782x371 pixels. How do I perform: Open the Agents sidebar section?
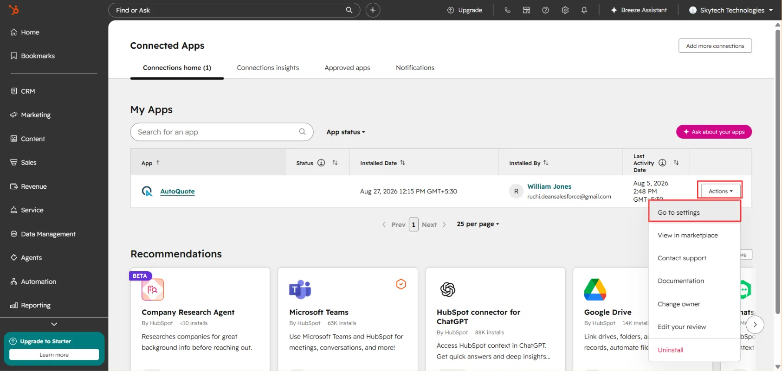(26, 257)
